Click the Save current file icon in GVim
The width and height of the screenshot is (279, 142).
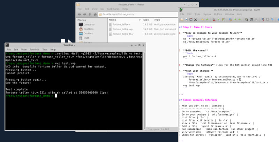pos(186,20)
